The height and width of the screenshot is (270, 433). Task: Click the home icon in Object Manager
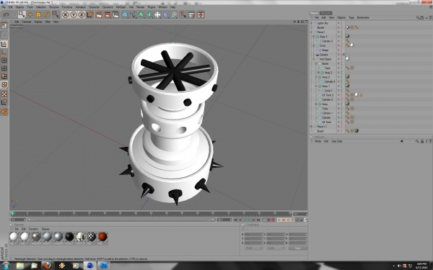[421, 17]
